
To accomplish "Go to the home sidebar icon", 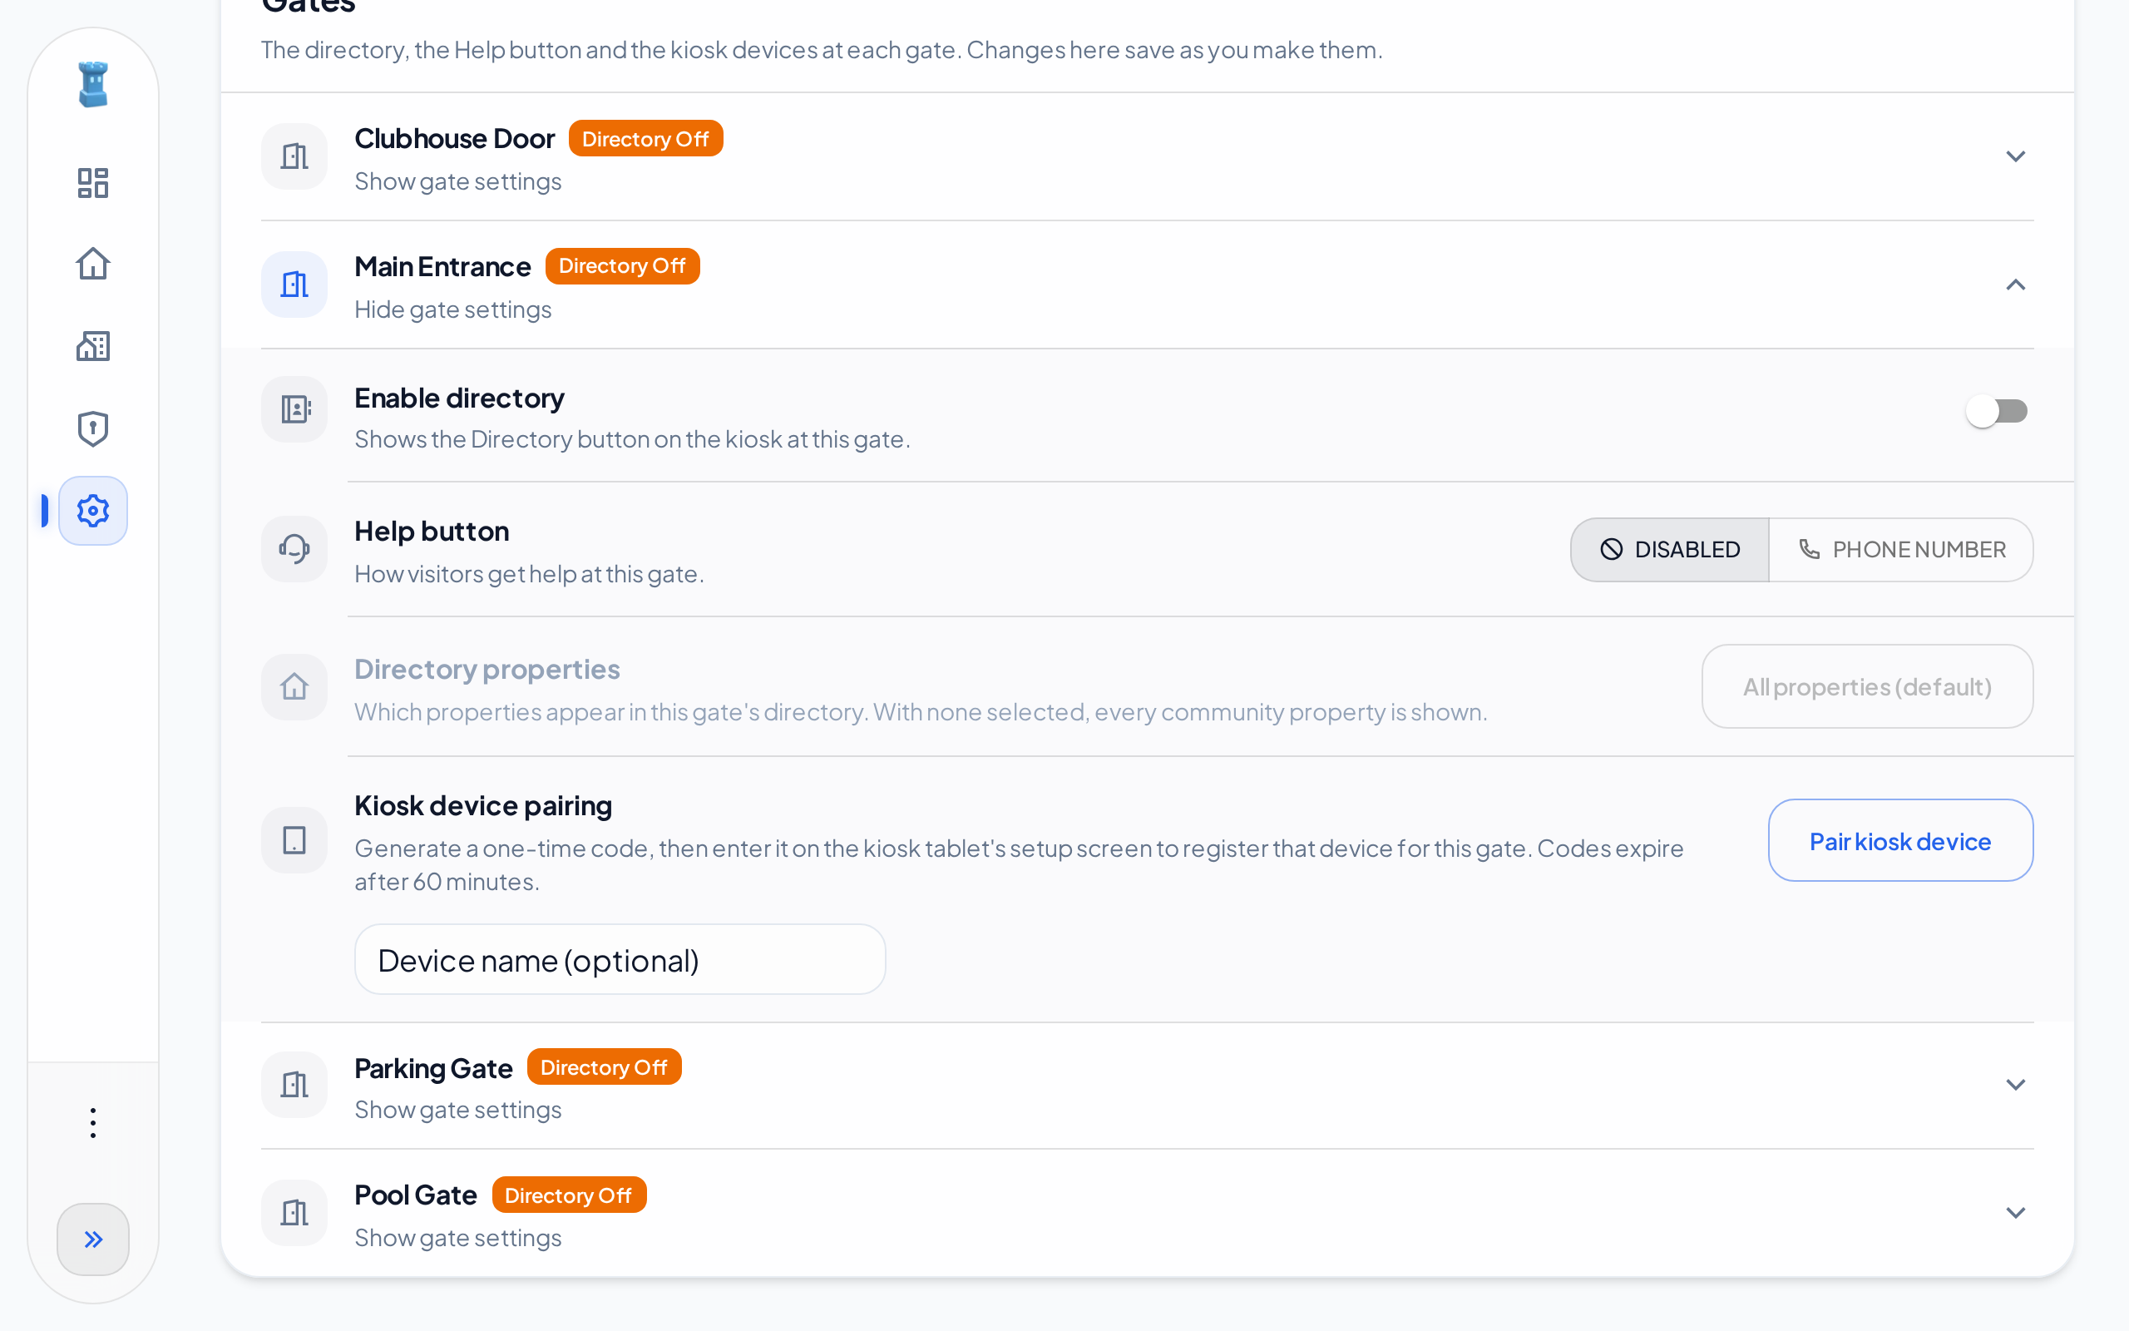I will 93,264.
